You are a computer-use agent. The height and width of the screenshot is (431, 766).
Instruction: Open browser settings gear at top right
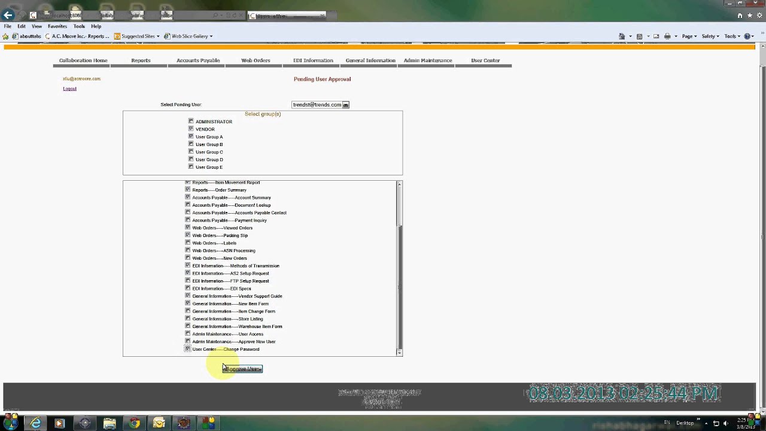point(758,16)
